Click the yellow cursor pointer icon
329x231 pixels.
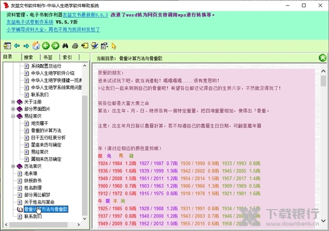click(x=114, y=46)
